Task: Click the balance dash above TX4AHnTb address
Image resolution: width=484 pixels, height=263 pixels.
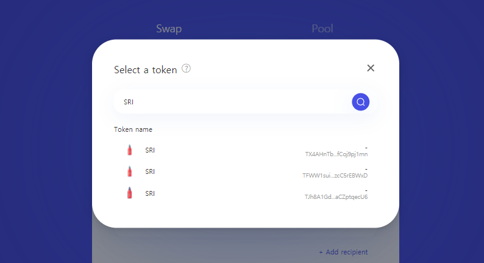Action: tap(366, 148)
